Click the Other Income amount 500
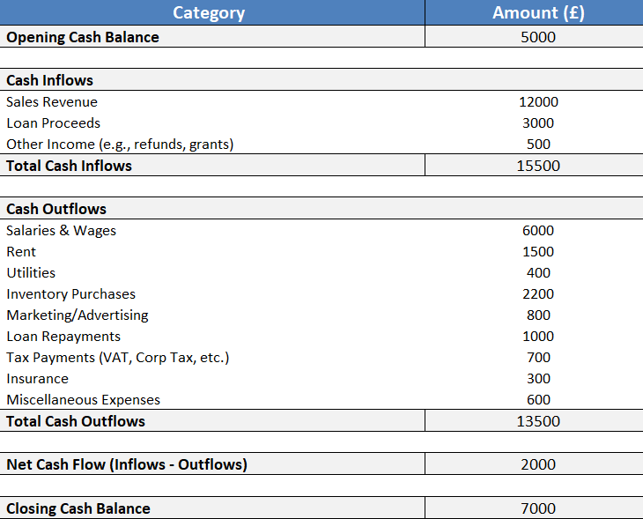 tap(538, 144)
